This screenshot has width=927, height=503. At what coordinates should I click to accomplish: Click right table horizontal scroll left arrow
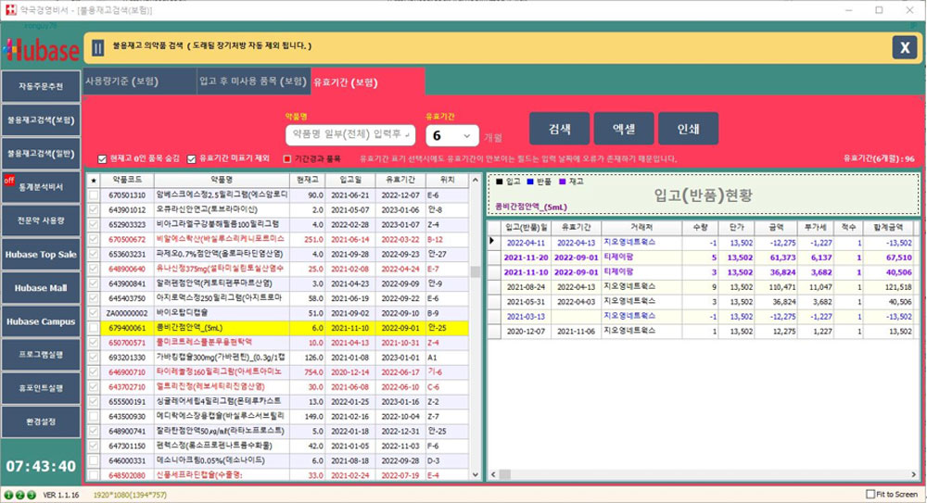click(493, 474)
